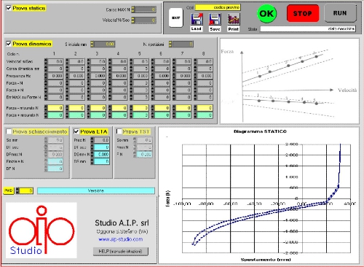Enable the Prova TST checkbox

tap(119, 131)
